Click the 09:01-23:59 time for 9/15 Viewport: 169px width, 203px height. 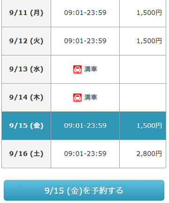[85, 125]
